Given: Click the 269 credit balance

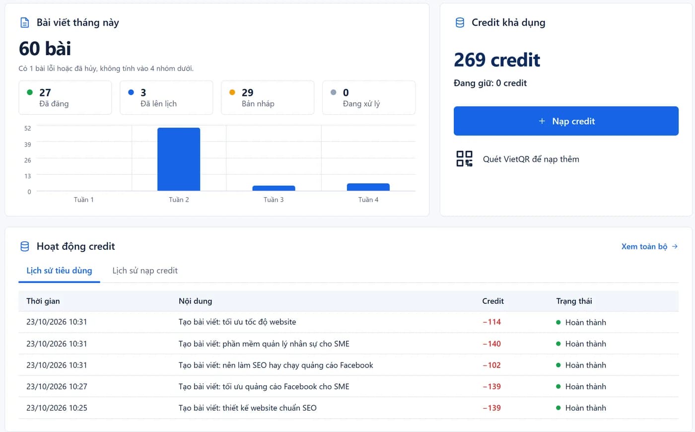Looking at the screenshot, I should click(x=497, y=60).
